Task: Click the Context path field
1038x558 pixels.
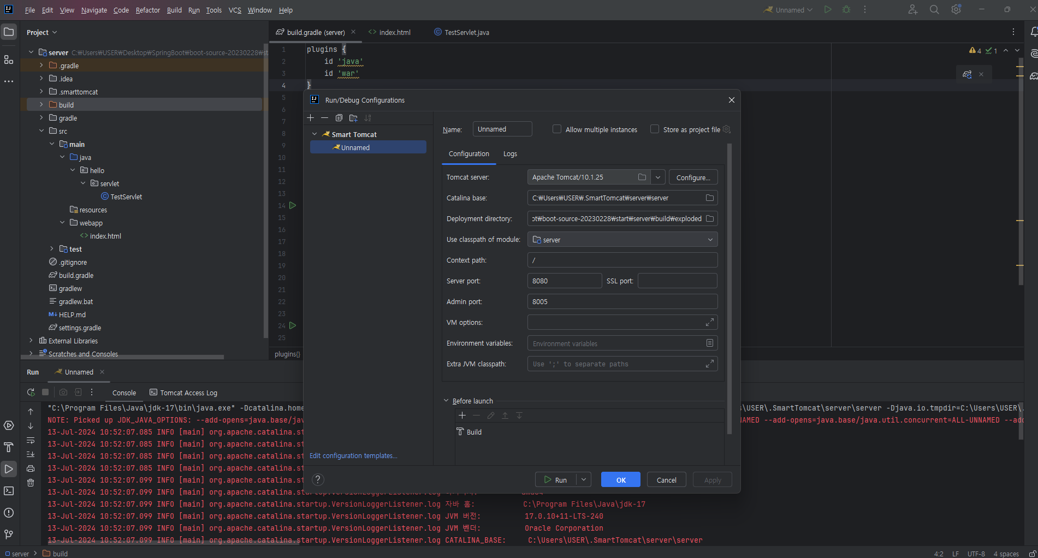Action: (x=622, y=260)
